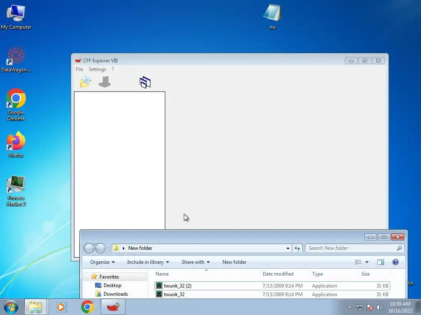Open My Computer desktop icon
421x315 pixels.
click(x=16, y=16)
